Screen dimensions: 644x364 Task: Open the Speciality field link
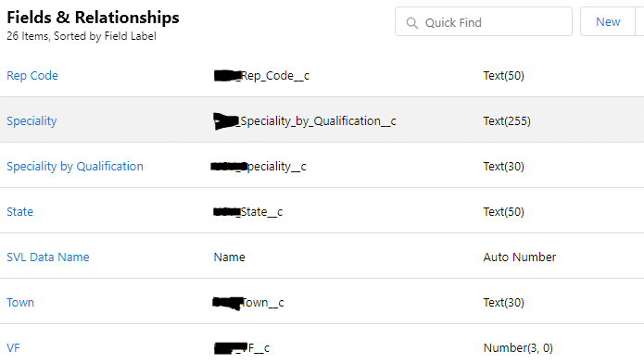[x=32, y=121]
